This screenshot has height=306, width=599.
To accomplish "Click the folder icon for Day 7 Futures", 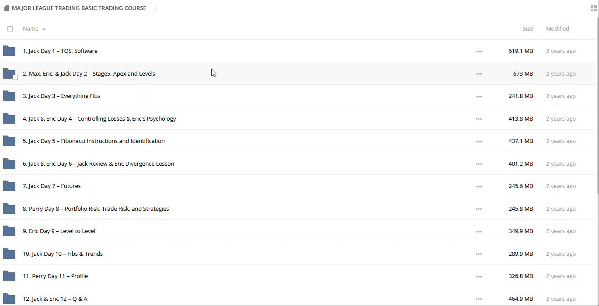I will click(x=9, y=186).
